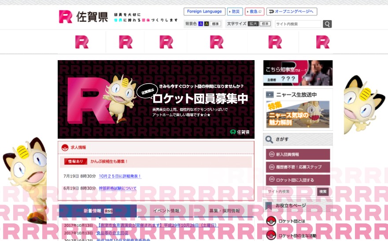
Task: Click the magnifier search icon in header
Action: coord(327,24)
